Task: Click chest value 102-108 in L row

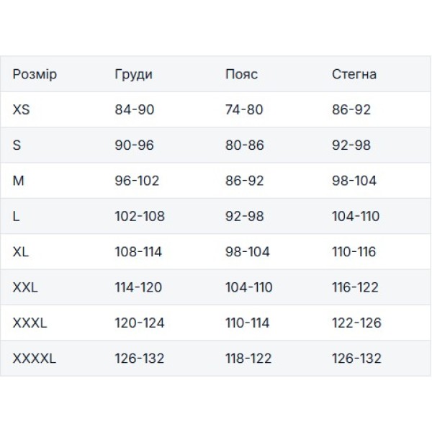Action: point(140,216)
